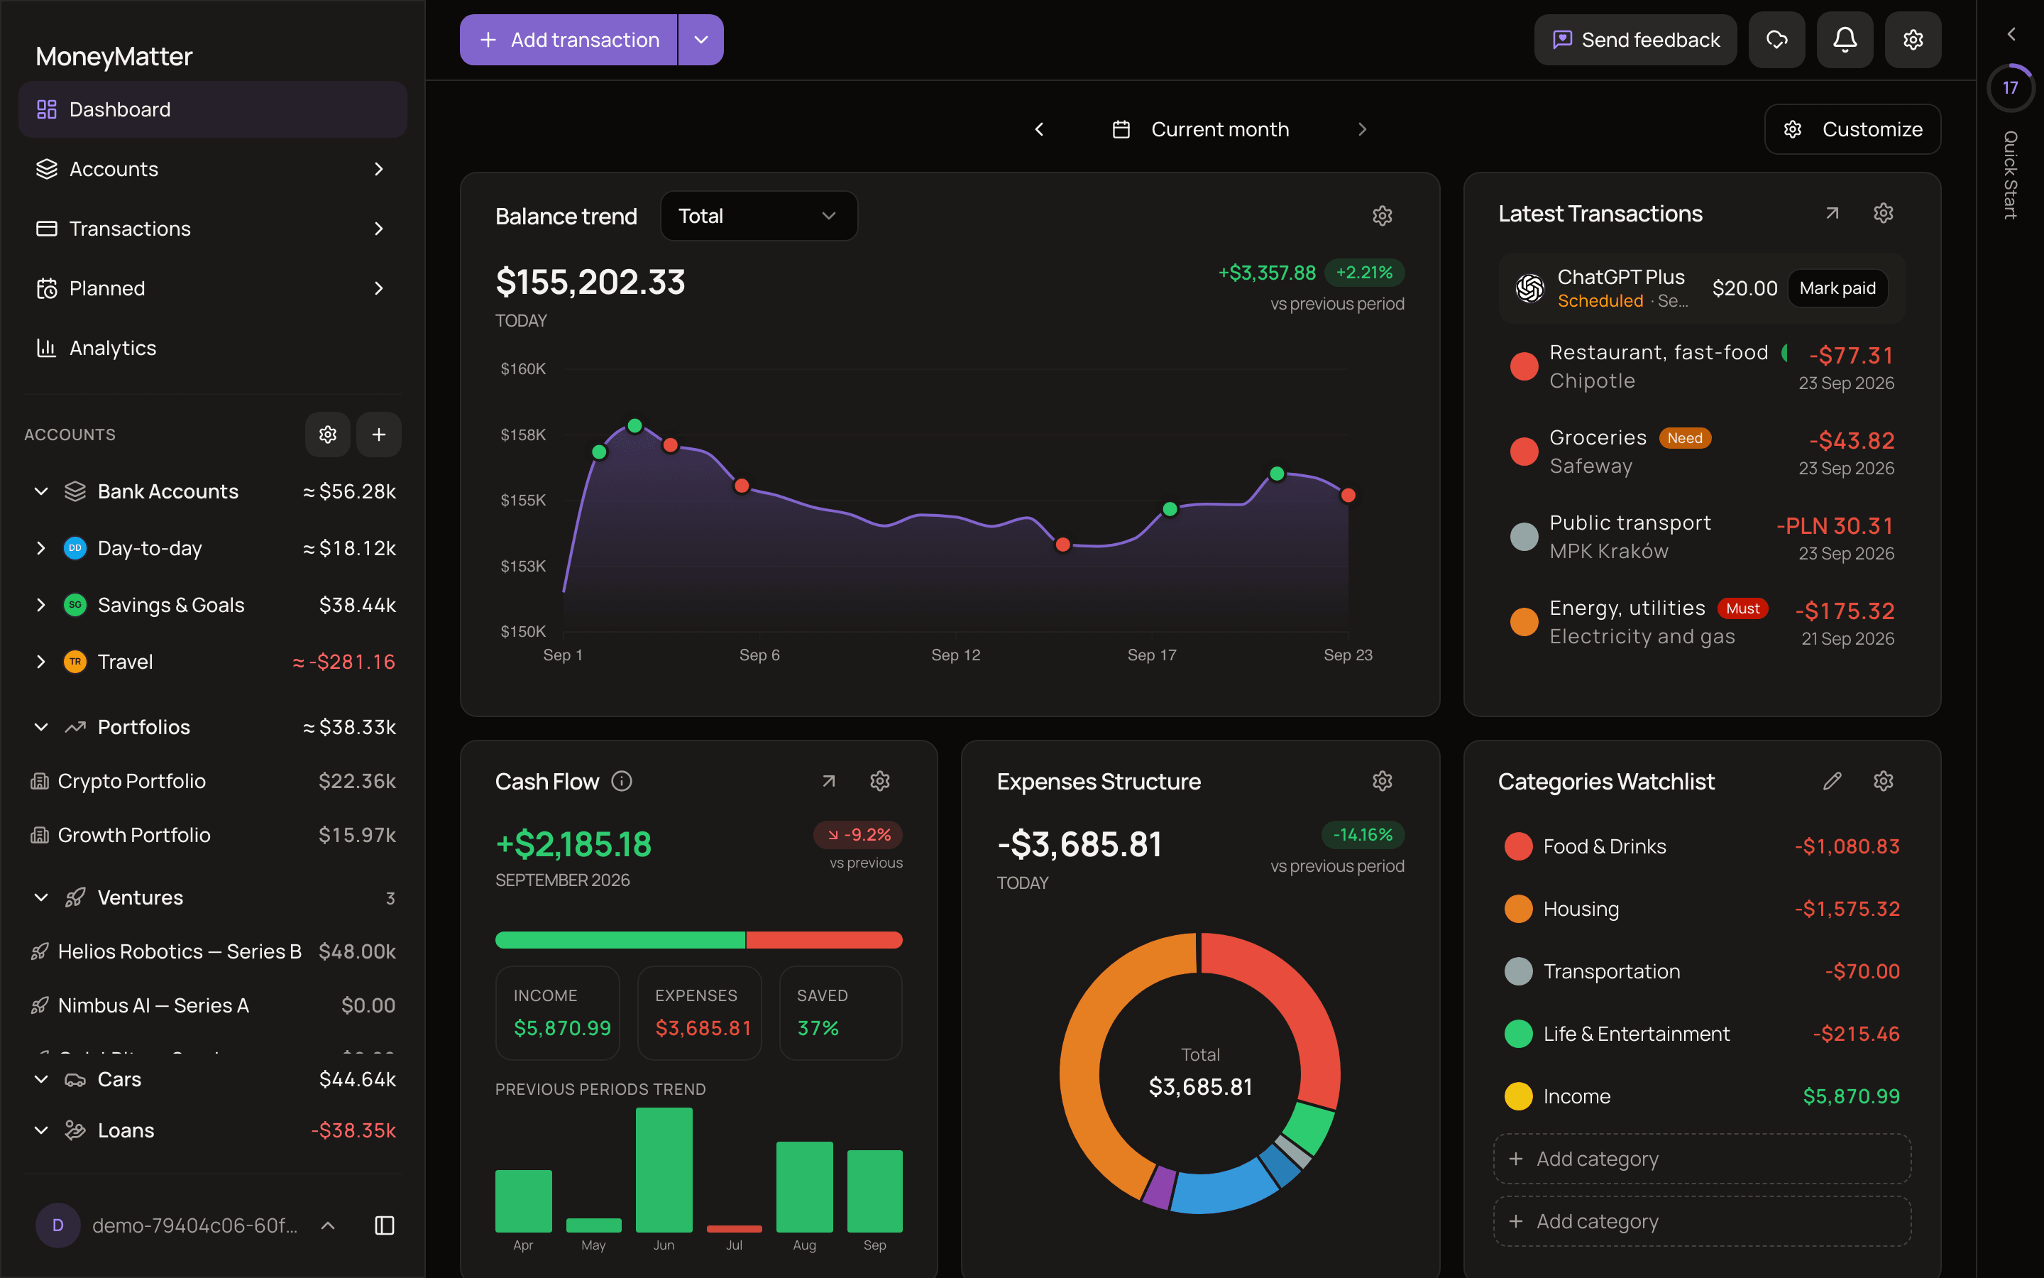The height and width of the screenshot is (1278, 2044).
Task: Mark ChatGPT Plus as paid
Action: (1838, 288)
